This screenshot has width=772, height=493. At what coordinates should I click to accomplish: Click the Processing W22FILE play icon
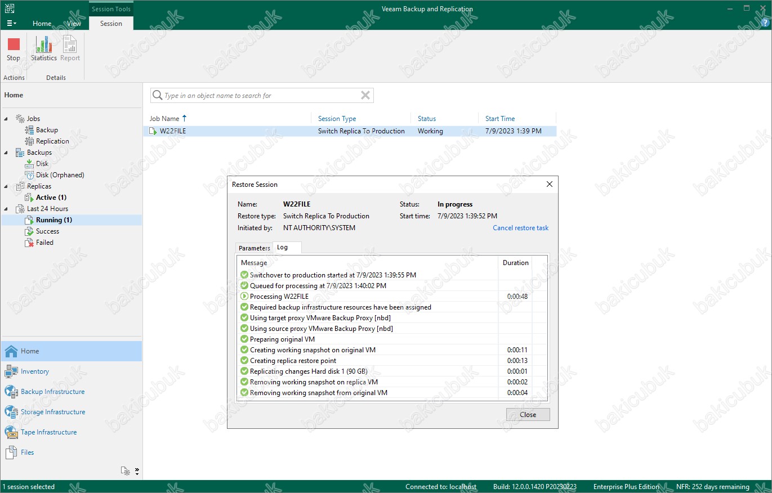click(244, 297)
